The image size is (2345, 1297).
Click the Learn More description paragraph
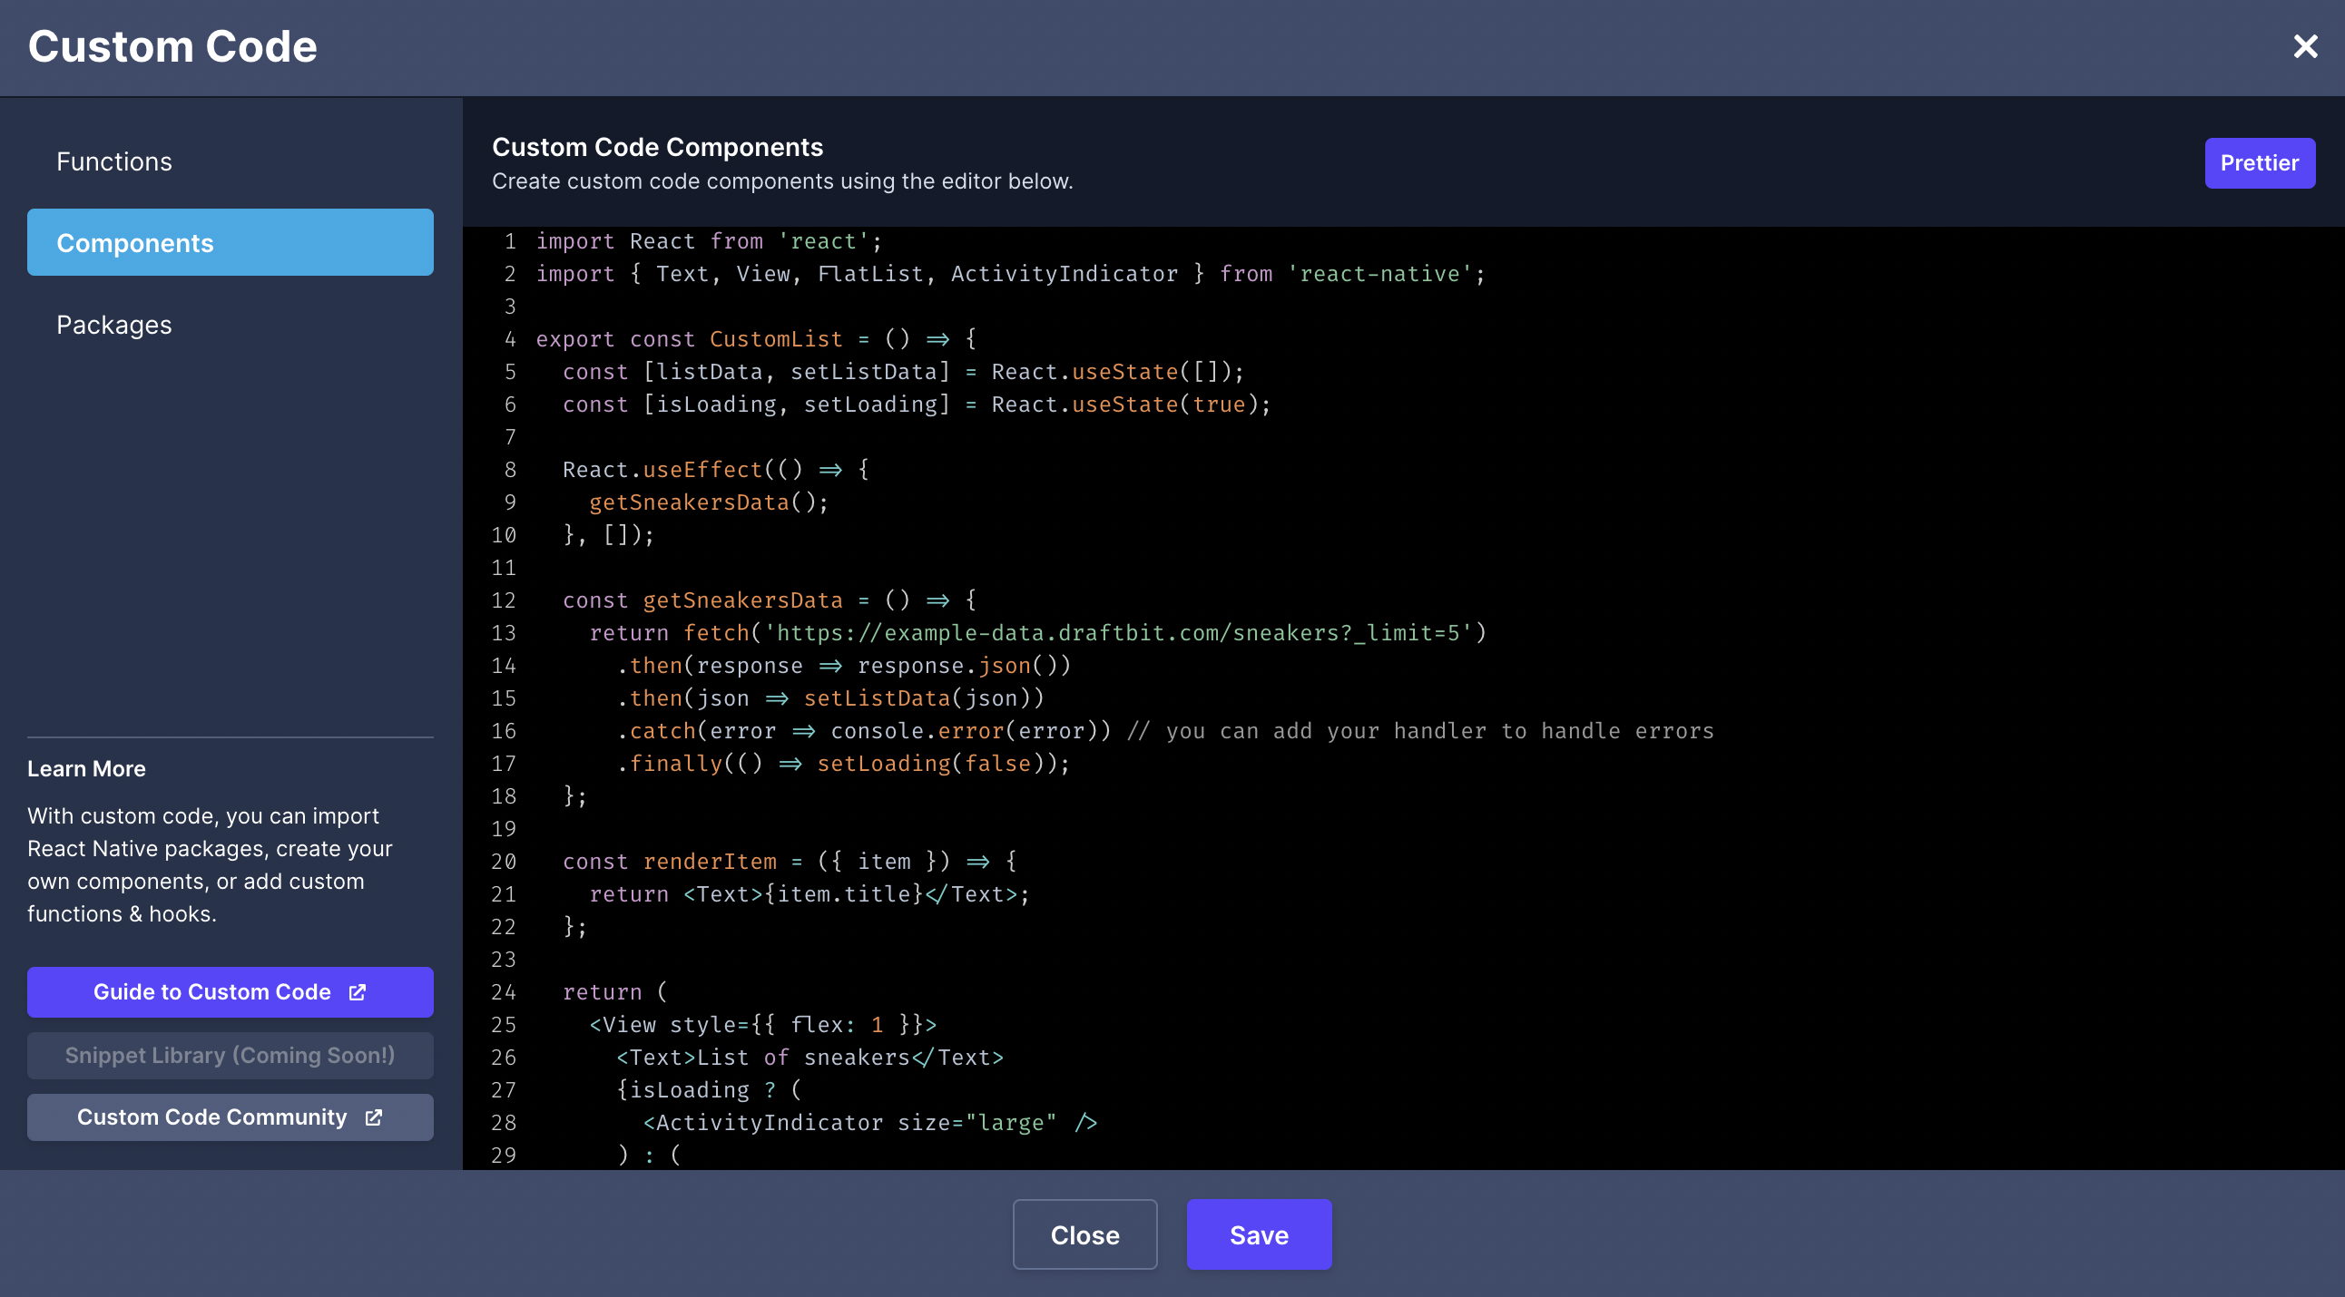click(x=211, y=865)
